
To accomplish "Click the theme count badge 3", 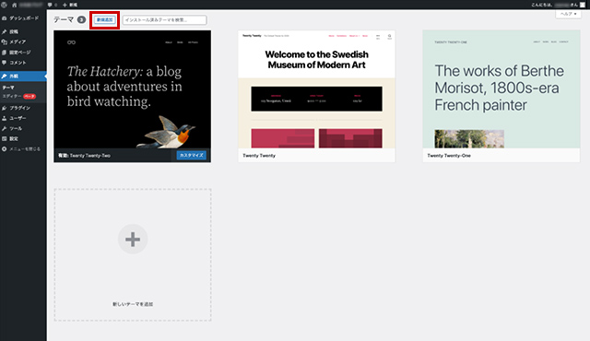I will click(81, 19).
